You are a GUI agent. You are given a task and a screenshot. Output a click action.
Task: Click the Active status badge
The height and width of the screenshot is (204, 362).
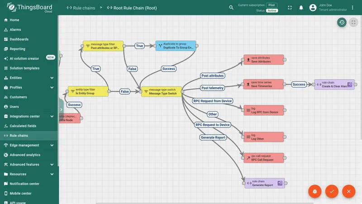272,10
